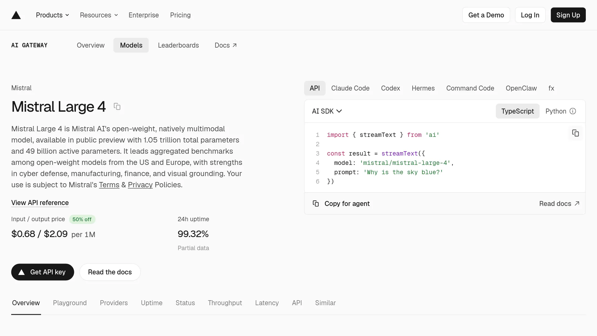597x336 pixels.
Task: Open the Uptime section tab
Action: tap(151, 303)
